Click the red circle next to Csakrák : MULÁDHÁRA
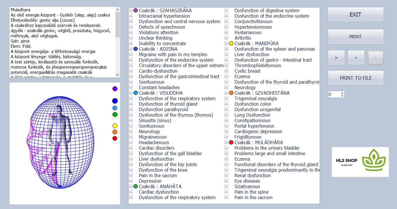Image resolution: width=397 pixels, height=209 pixels. click(231, 142)
